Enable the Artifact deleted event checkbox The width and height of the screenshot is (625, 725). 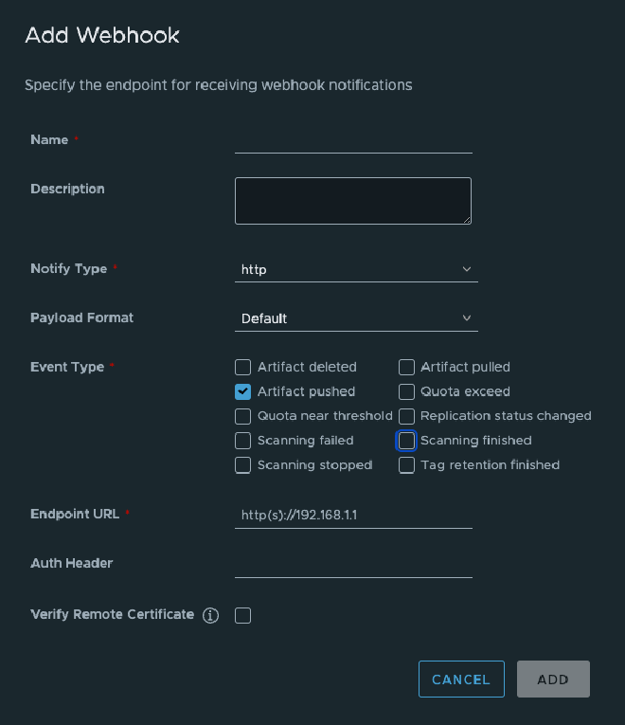pos(243,368)
